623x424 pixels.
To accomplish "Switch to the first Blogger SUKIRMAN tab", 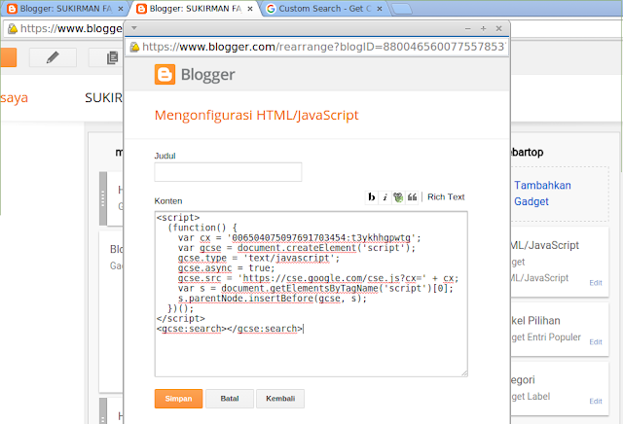I will 65,9.
